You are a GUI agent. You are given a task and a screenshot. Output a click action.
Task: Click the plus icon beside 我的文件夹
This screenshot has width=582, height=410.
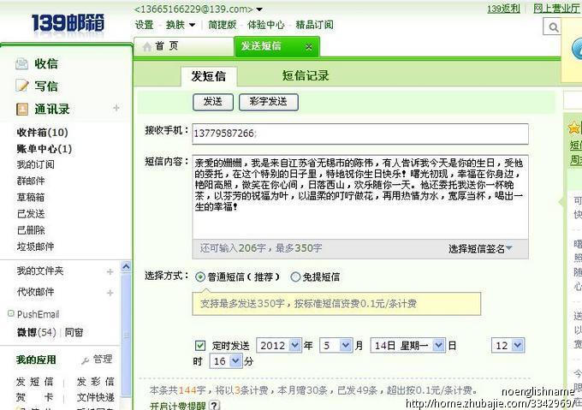[110, 272]
